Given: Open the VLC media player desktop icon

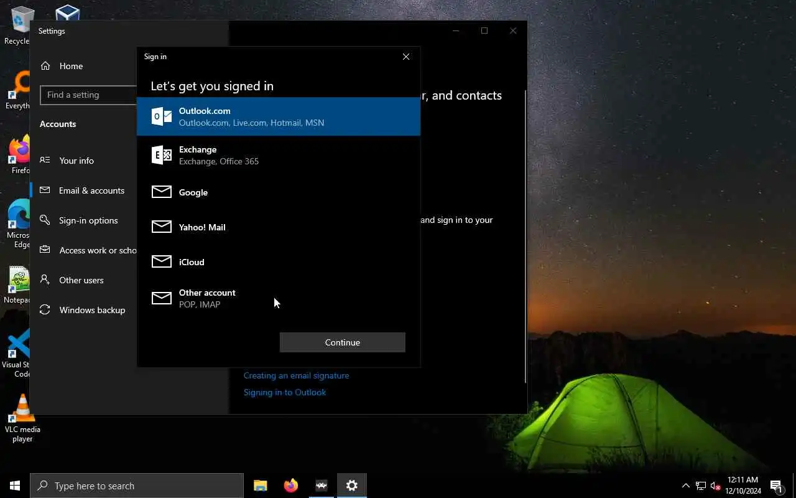Looking at the screenshot, I should pos(22,418).
